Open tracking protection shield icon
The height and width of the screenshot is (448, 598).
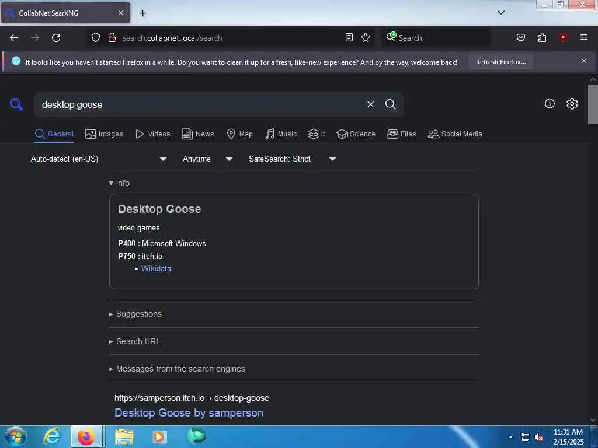pyautogui.click(x=96, y=37)
